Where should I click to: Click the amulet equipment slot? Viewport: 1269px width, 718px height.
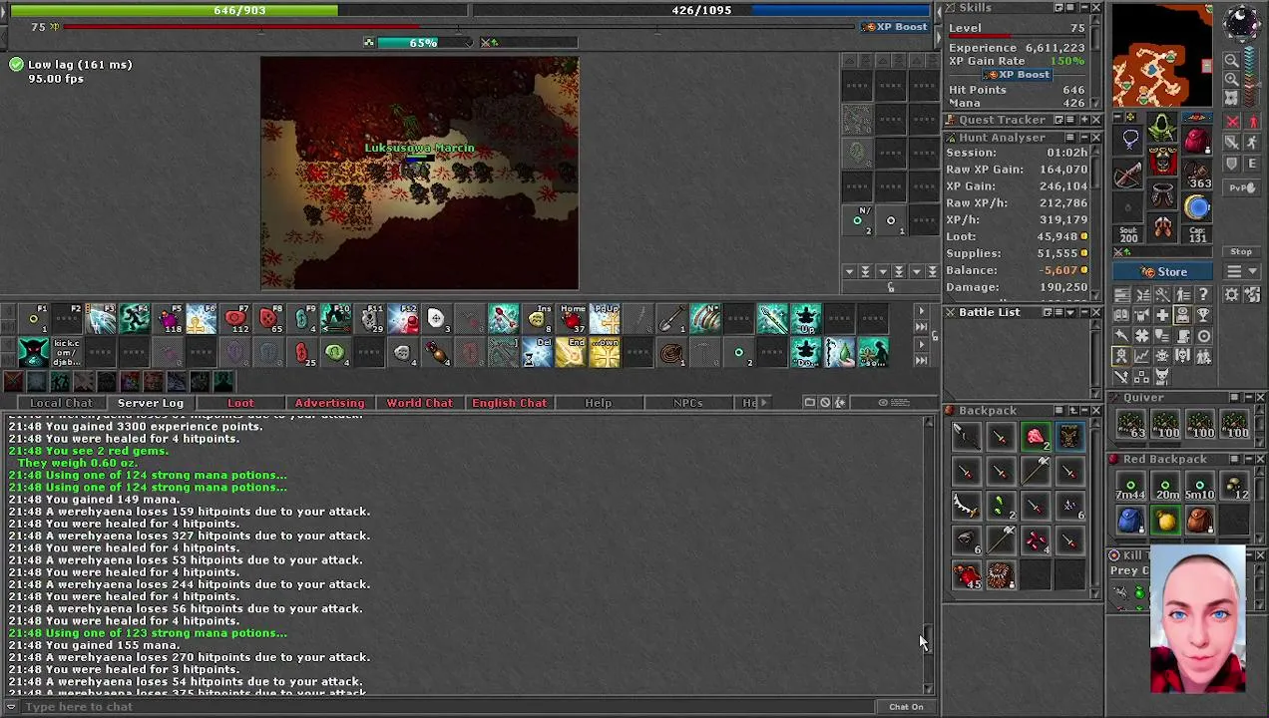pos(1129,141)
